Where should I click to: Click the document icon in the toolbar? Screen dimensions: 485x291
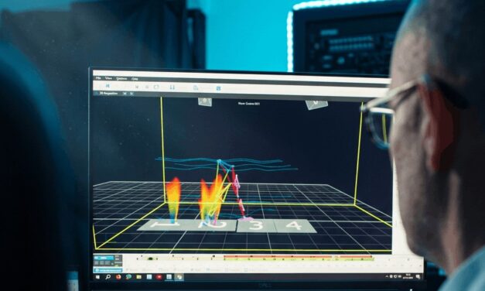point(196,88)
